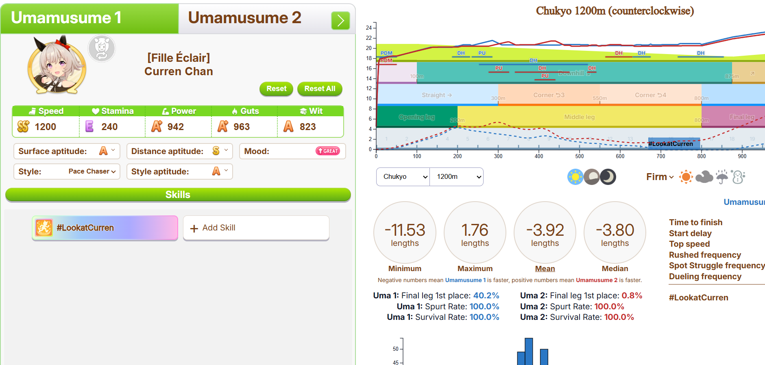Viewport: 765px width, 365px height.
Task: Select the rainy umbrella weather icon
Action: [722, 177]
